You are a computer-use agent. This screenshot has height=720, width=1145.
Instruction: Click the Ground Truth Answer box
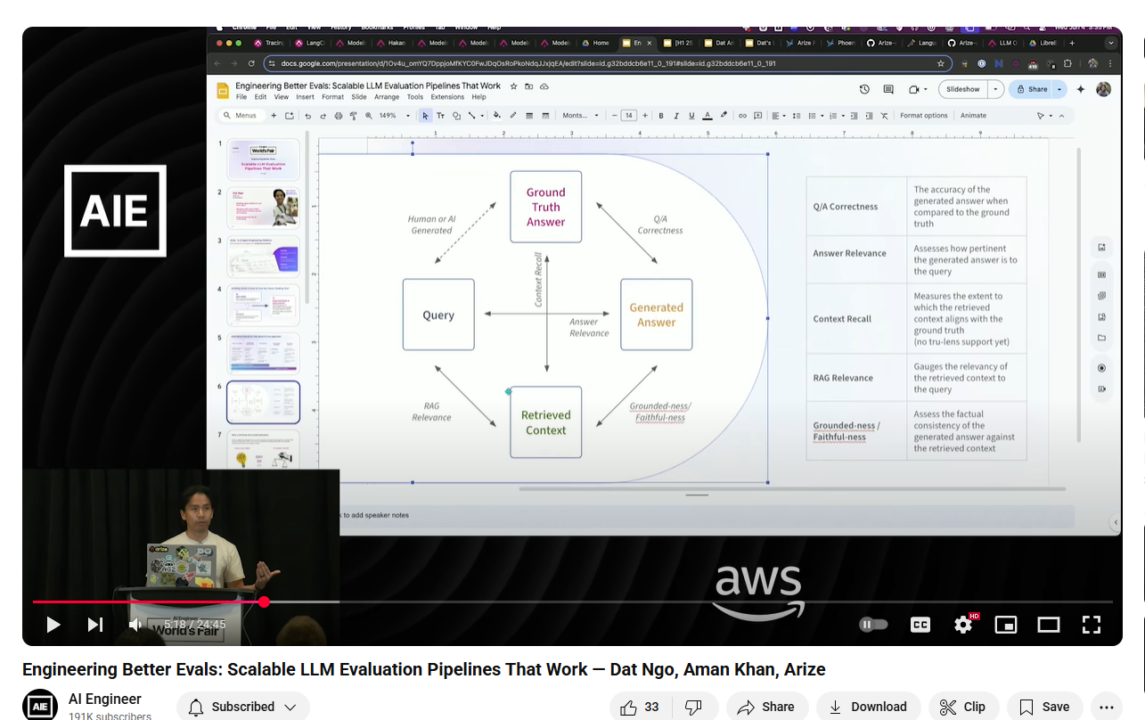tap(545, 207)
